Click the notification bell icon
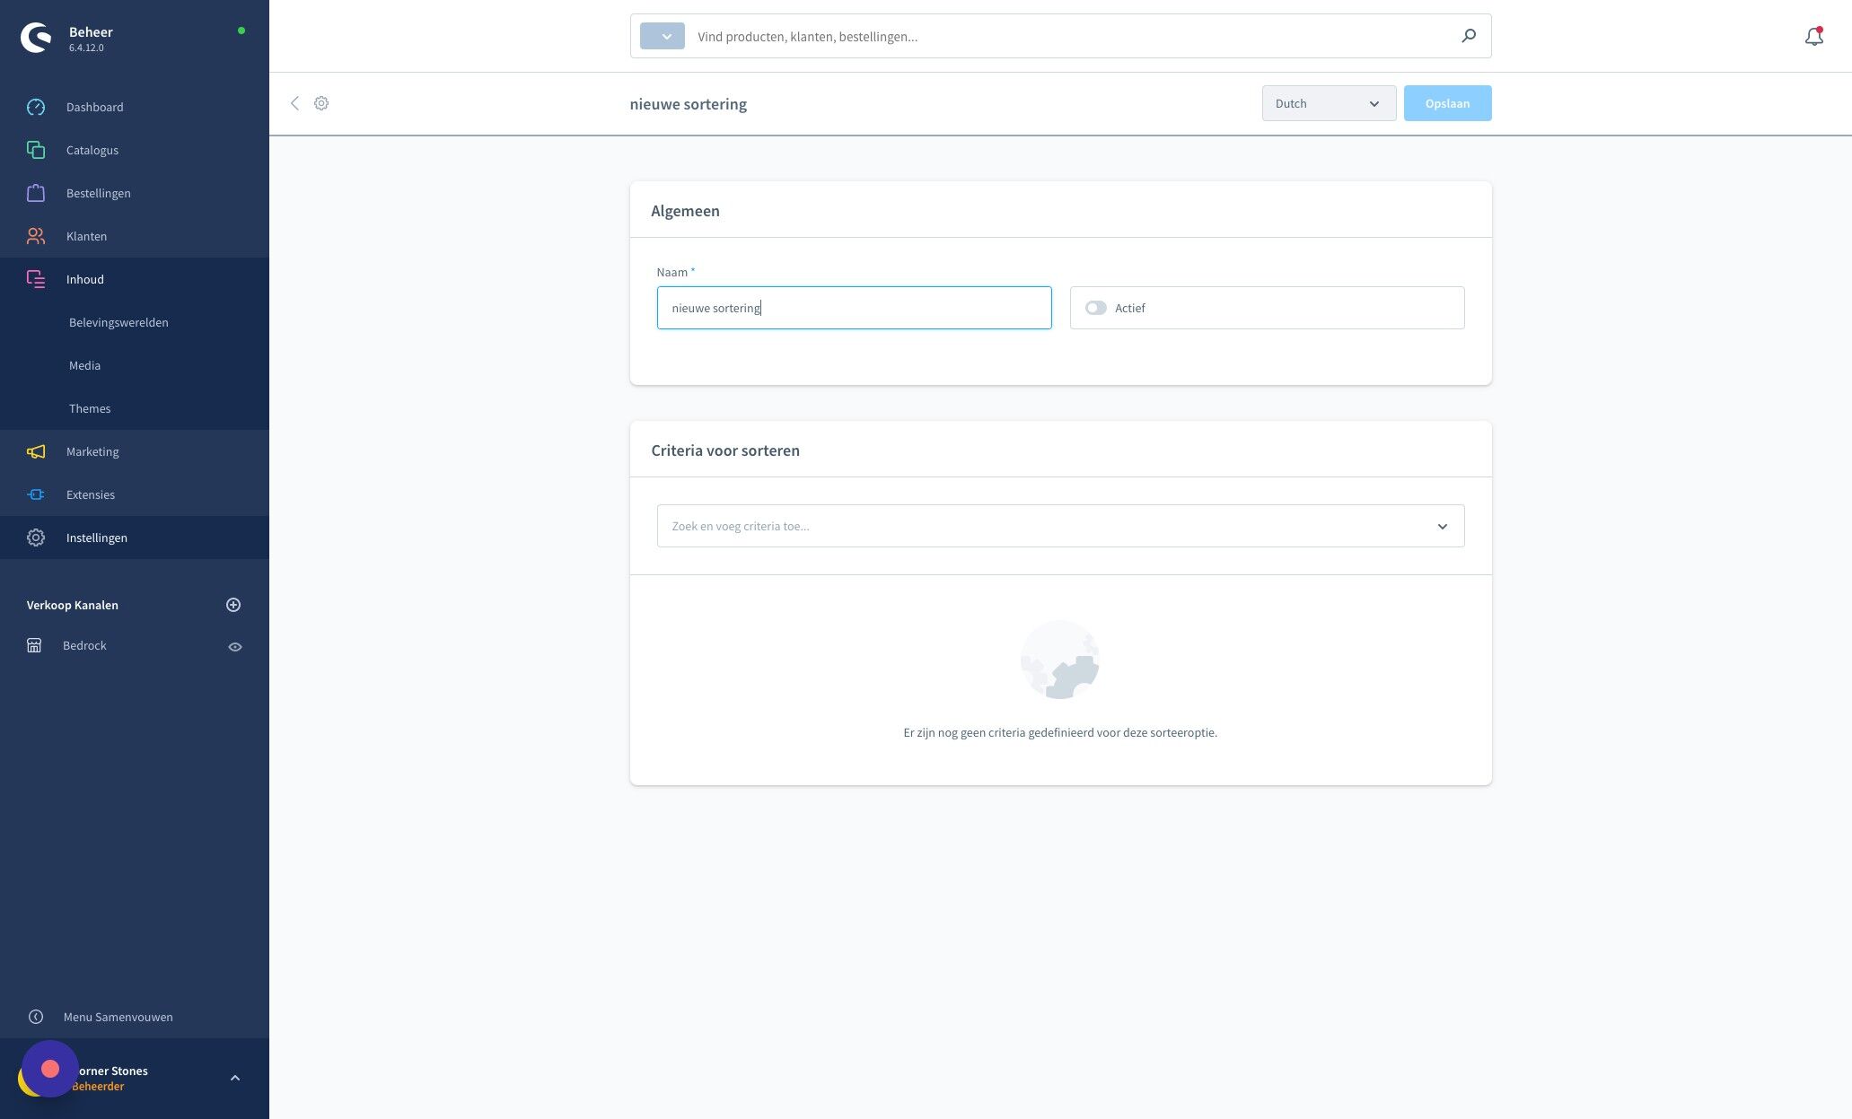Screen dimensions: 1852x1119 [1813, 36]
